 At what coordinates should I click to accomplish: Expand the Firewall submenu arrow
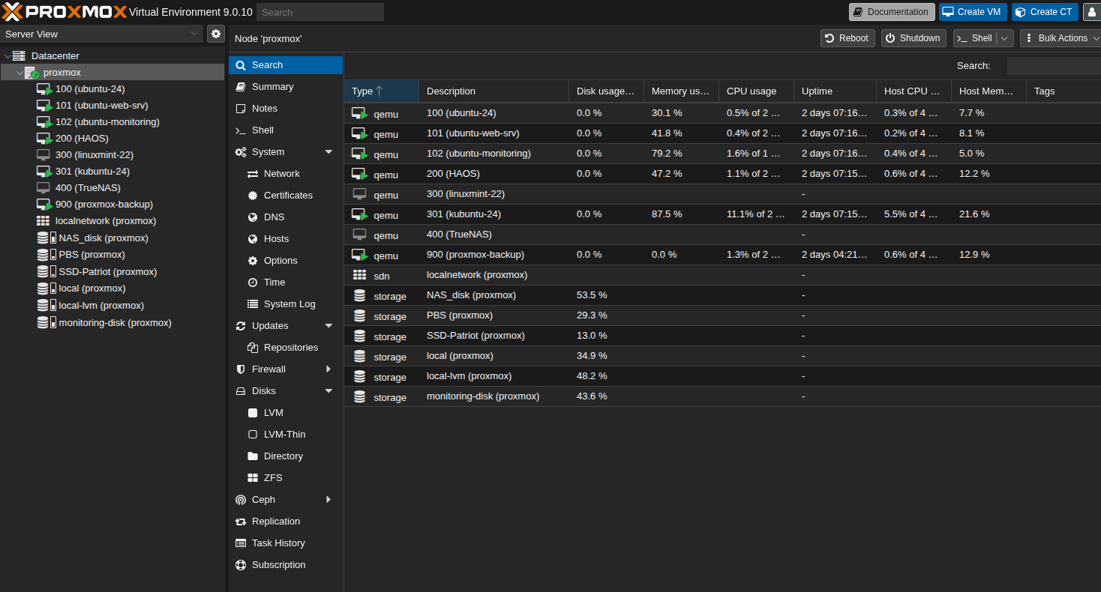coord(328,369)
